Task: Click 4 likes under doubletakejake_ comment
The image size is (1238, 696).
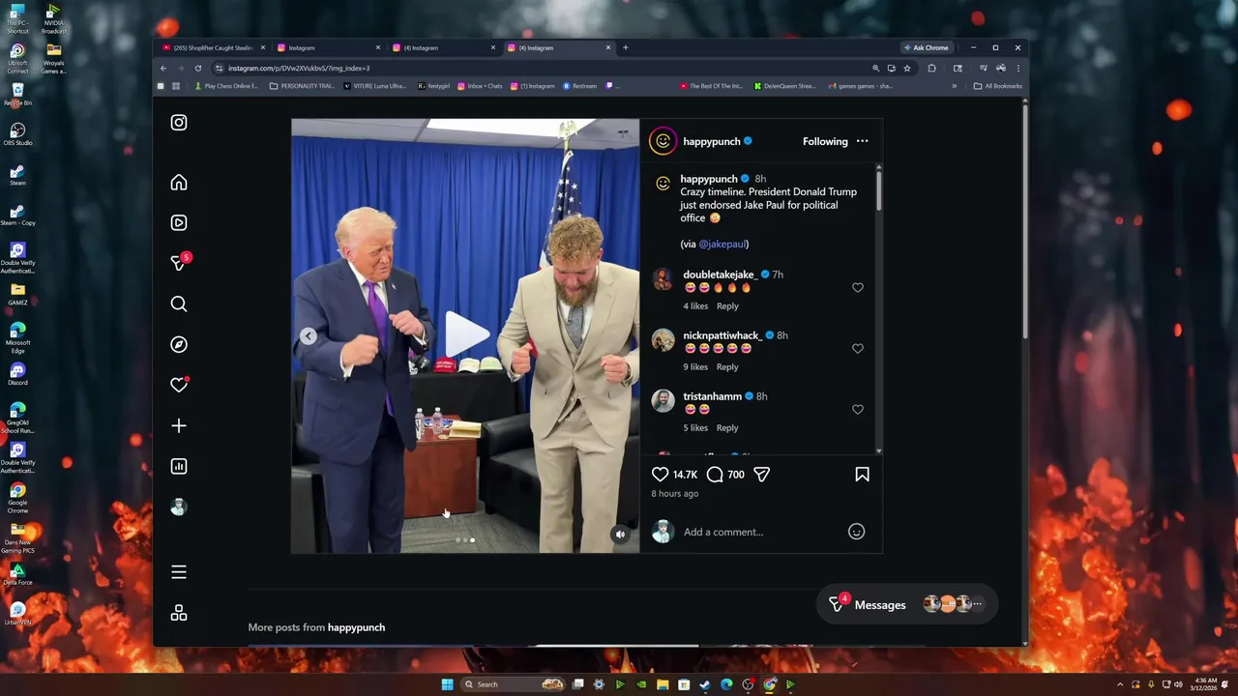Action: tap(695, 306)
